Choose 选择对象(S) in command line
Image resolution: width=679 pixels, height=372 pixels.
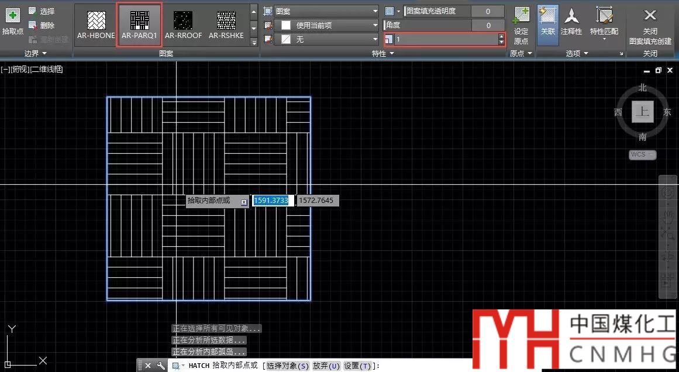[287, 366]
